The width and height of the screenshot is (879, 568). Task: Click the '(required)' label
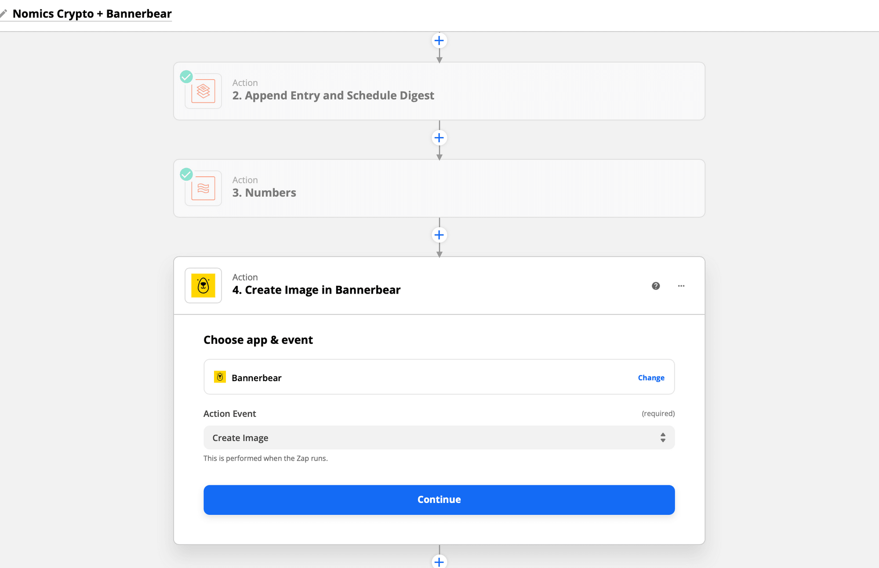click(x=658, y=413)
